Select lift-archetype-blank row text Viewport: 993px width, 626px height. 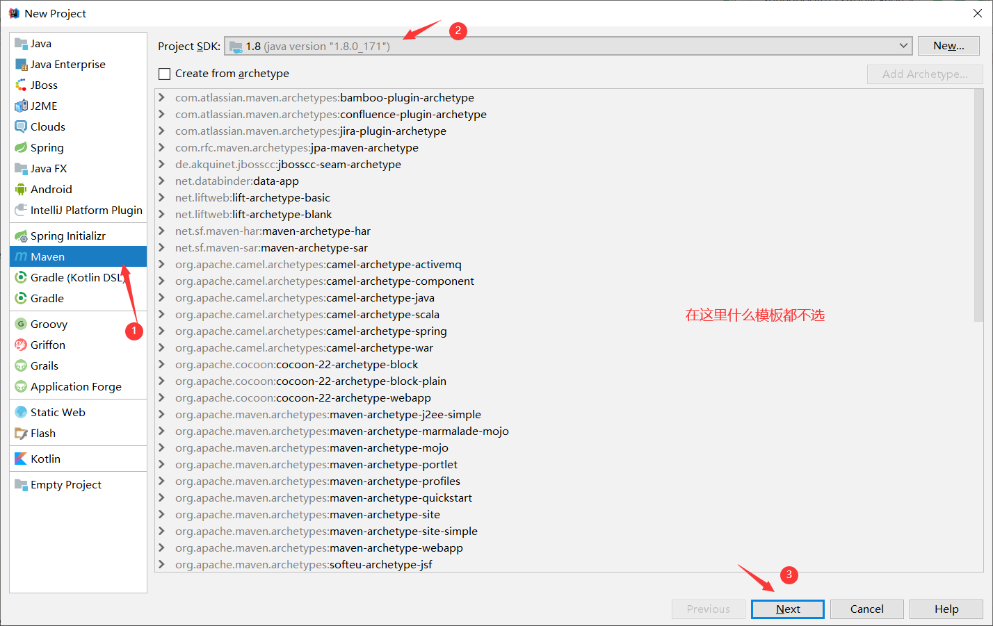pyautogui.click(x=254, y=215)
